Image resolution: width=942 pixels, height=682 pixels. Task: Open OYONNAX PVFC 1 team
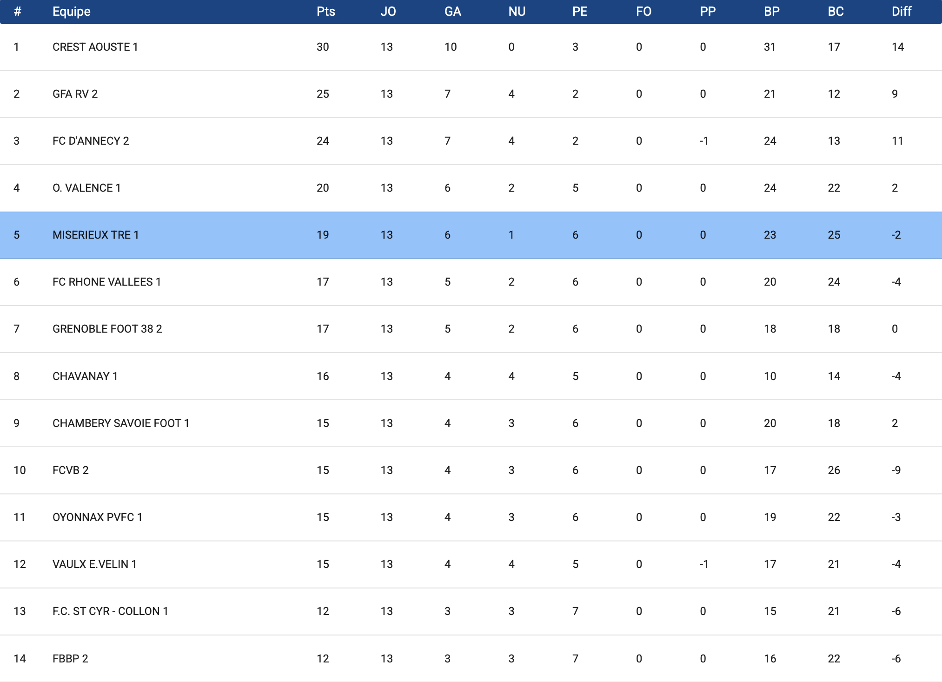coord(97,517)
